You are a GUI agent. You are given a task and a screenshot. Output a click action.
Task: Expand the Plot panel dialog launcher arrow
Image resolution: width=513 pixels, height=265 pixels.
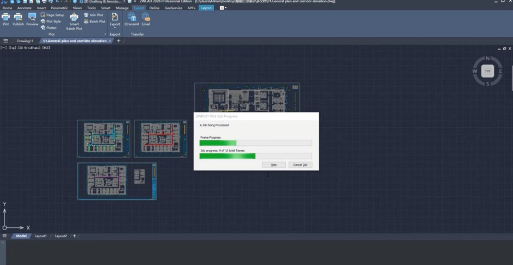[105, 34]
